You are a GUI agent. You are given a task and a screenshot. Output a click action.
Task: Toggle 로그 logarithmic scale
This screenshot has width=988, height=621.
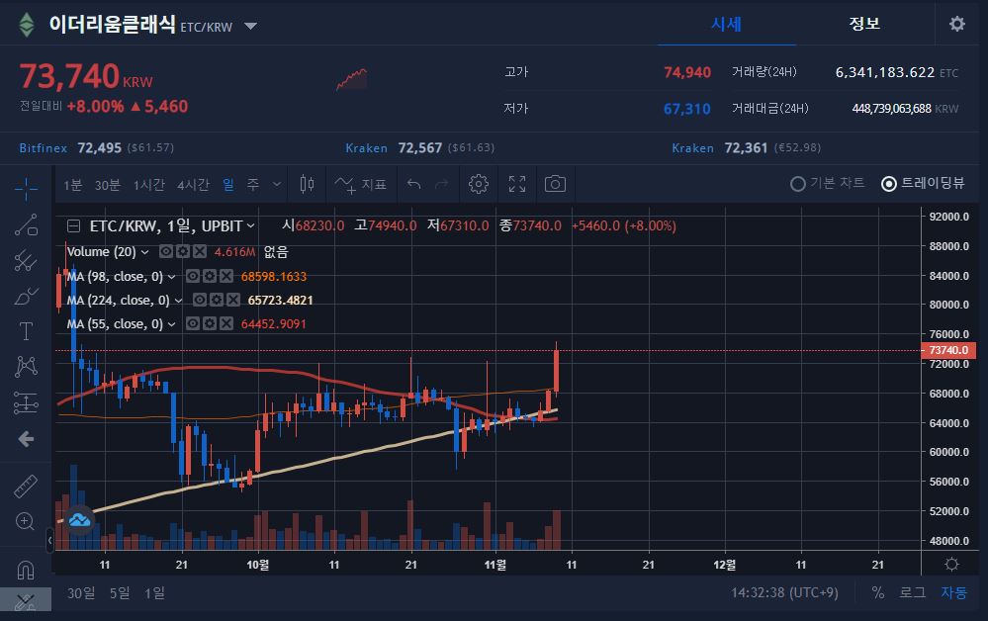[912, 592]
